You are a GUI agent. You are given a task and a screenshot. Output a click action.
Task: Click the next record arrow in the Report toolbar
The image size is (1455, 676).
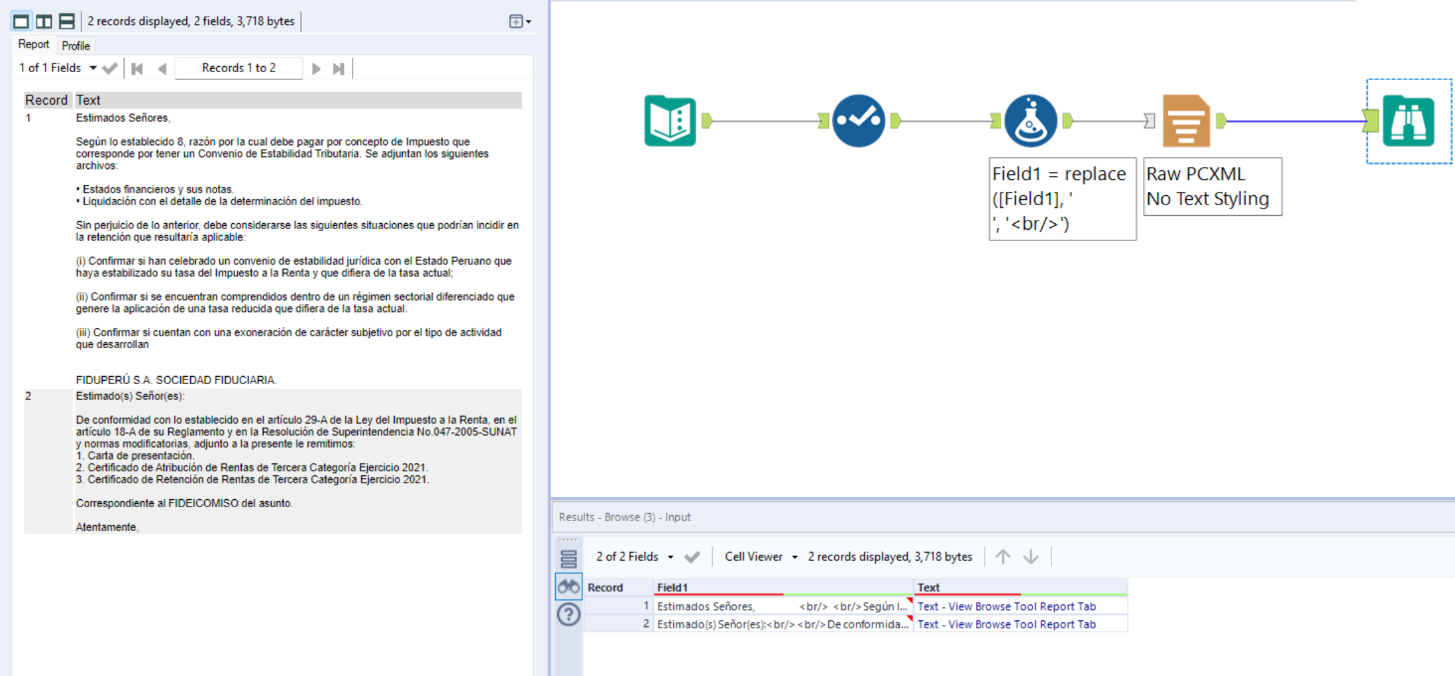tap(316, 68)
